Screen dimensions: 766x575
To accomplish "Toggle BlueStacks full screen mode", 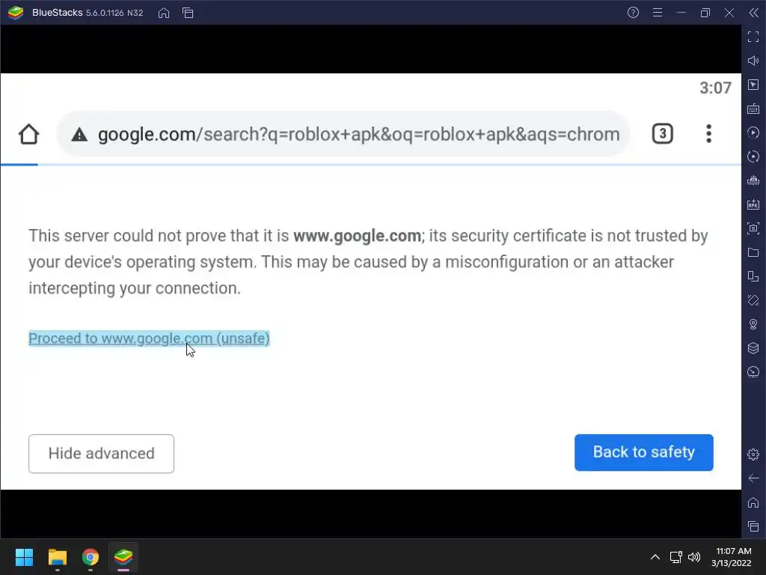I will [x=753, y=37].
